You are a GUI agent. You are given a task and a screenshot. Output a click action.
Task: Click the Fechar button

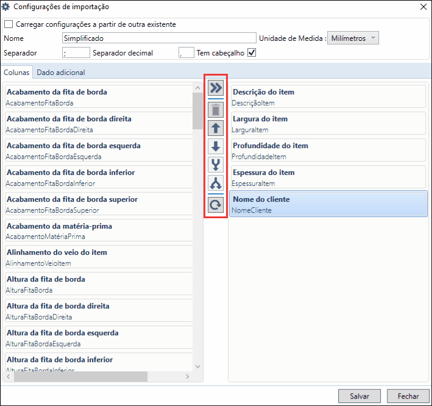coord(408,396)
